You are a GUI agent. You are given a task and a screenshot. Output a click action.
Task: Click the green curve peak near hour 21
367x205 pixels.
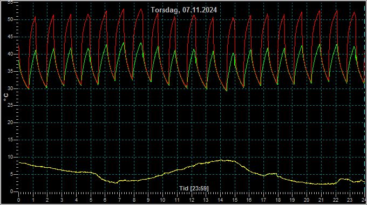point(320,44)
